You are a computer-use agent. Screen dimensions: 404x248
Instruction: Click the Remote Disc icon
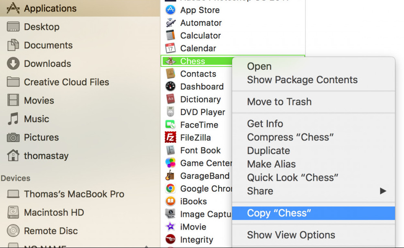[x=13, y=231]
